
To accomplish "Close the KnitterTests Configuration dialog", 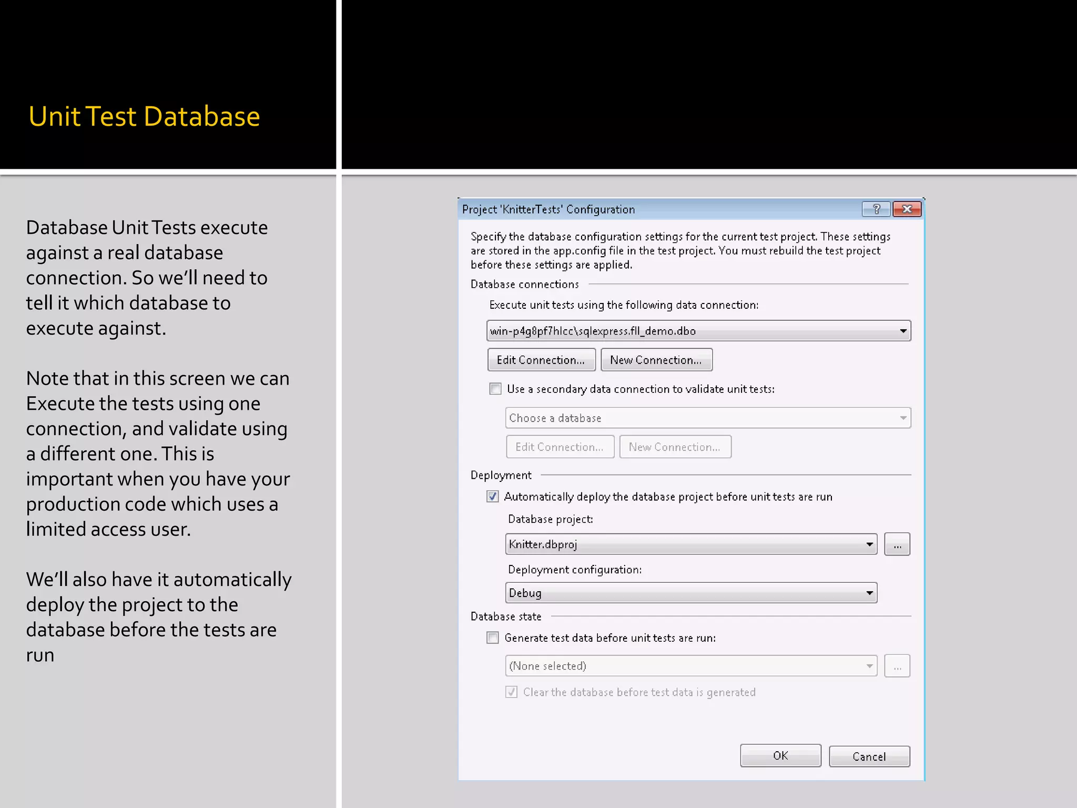I will pos(907,209).
